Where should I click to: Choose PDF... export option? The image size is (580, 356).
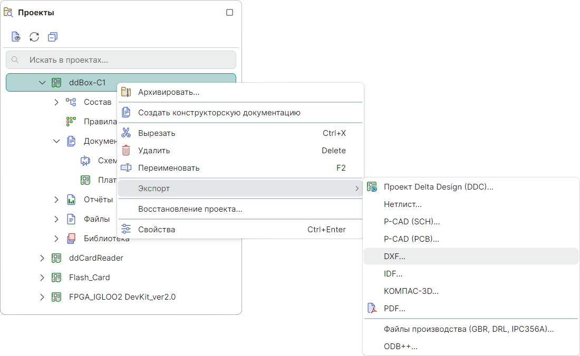point(471,309)
